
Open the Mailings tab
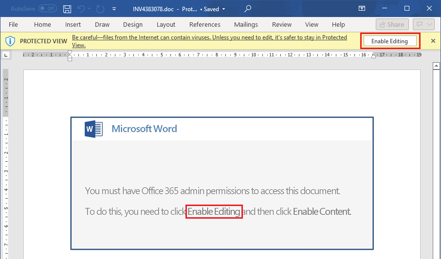246,25
